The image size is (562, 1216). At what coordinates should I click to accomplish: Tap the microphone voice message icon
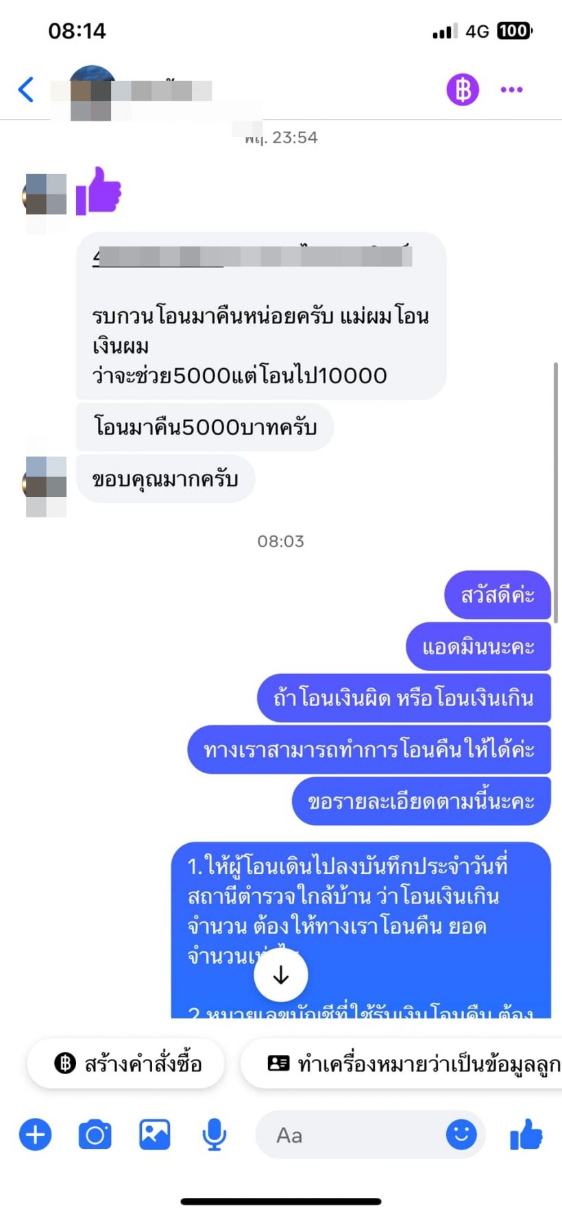tap(215, 1134)
